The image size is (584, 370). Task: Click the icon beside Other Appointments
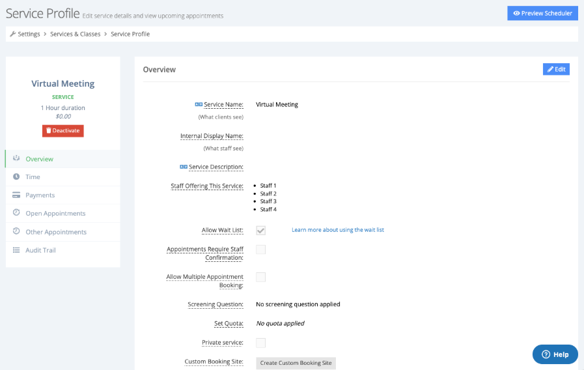coord(16,231)
